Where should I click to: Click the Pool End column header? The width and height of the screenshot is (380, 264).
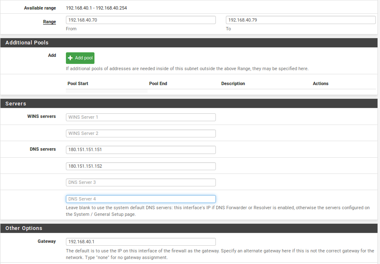pos(158,83)
